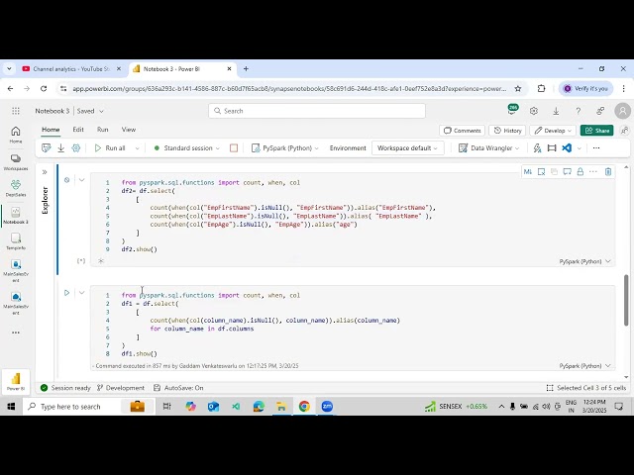Select the Notebook 3 - Power BI browser tab

tap(182, 69)
